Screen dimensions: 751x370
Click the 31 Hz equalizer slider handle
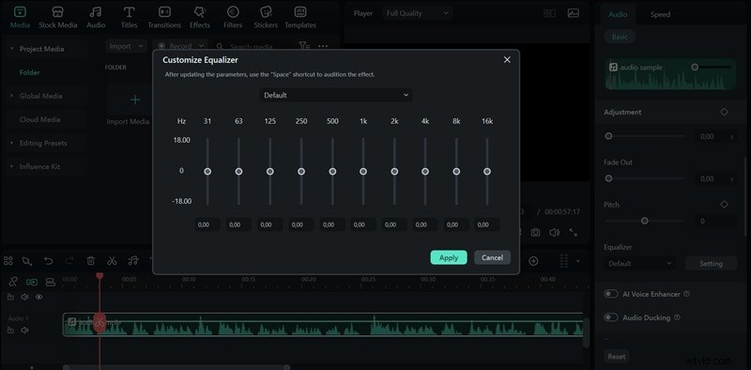[207, 172]
